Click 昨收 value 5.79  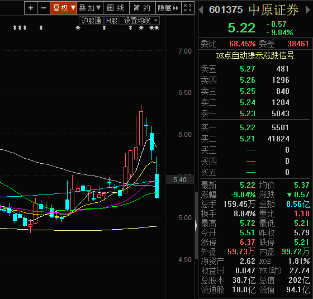[x=302, y=232]
